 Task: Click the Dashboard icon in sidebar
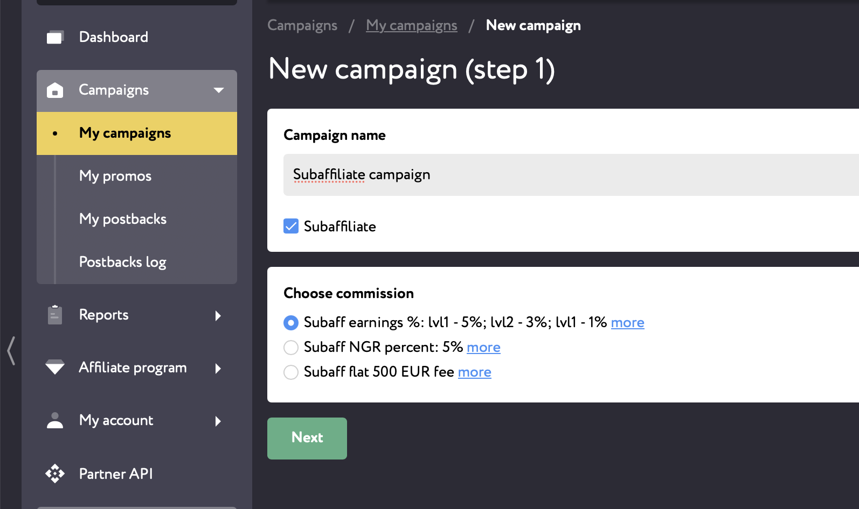55,37
